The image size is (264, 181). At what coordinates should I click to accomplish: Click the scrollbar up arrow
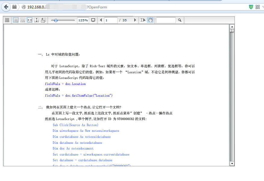click(x=232, y=27)
